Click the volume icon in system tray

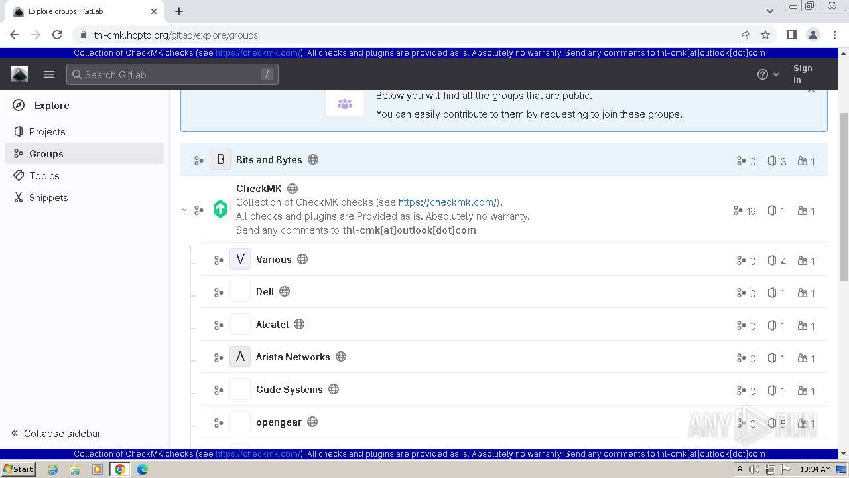tap(754, 469)
